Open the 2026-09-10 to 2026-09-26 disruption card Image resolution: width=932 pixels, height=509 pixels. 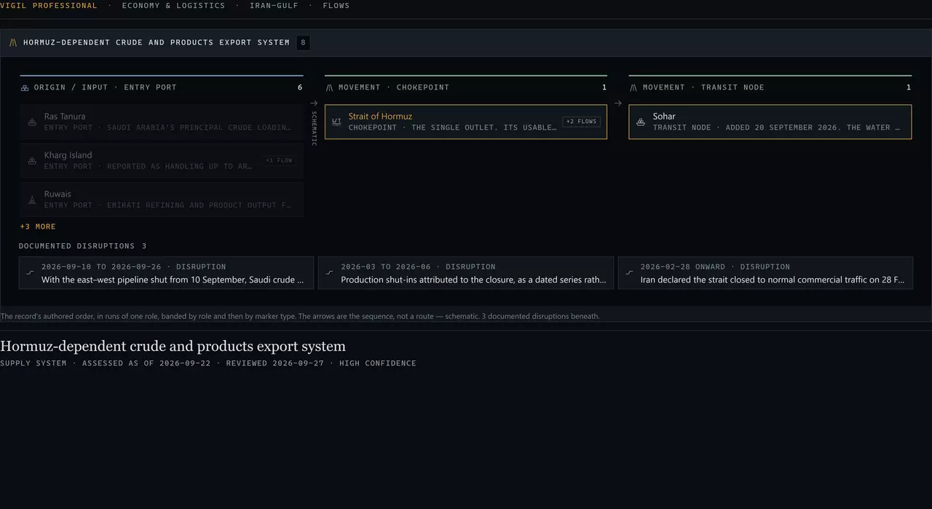pos(166,273)
